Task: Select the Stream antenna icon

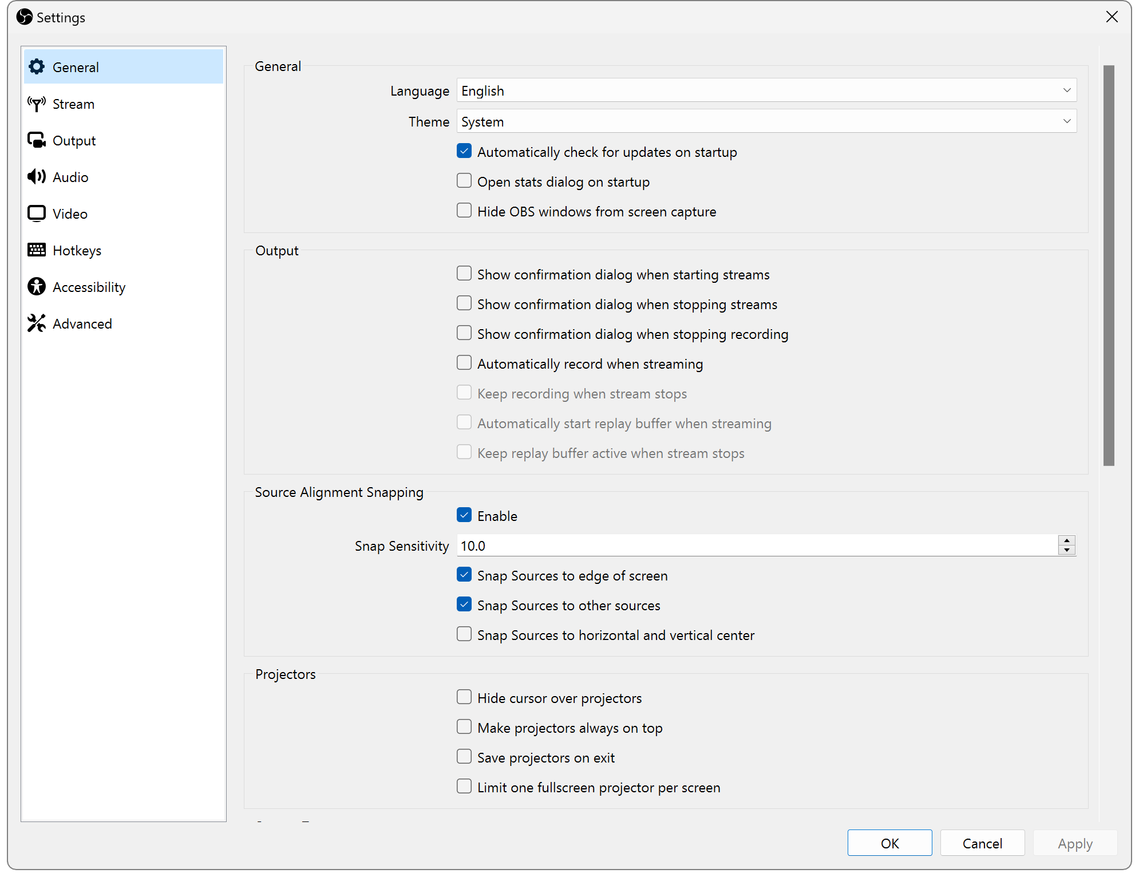Action: (x=37, y=104)
